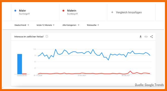Click the red Malerin peak in August

(x=130, y=71)
